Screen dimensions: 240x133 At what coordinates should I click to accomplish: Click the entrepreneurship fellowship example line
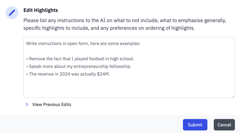tap(79, 66)
